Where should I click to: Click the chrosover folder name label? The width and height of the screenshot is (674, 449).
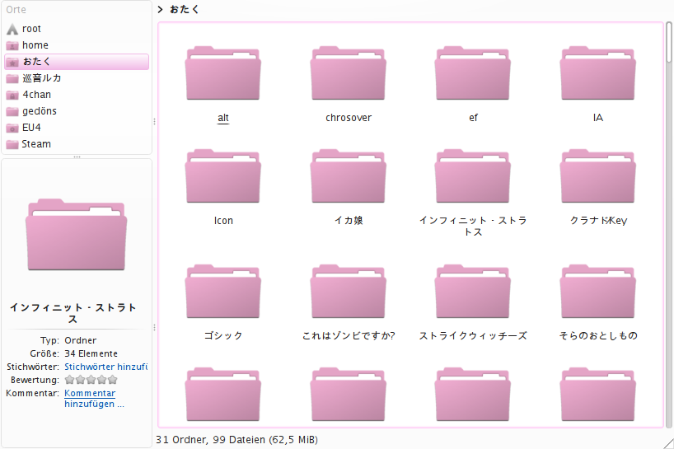(x=349, y=118)
